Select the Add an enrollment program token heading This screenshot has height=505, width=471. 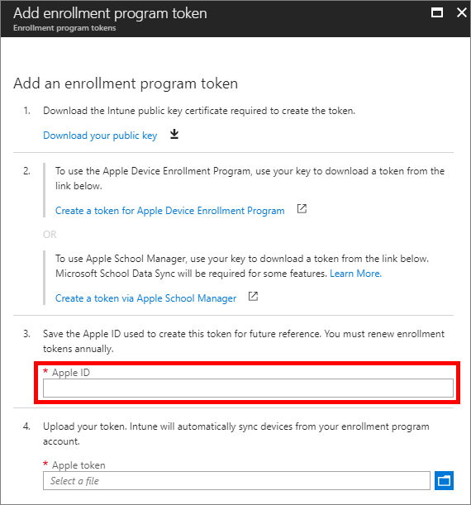click(126, 83)
